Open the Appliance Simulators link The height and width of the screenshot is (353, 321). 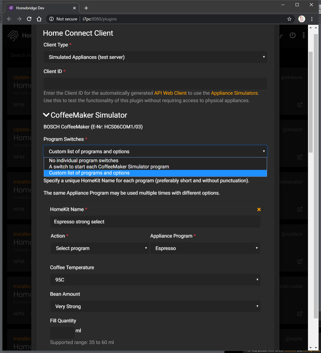tap(234, 93)
